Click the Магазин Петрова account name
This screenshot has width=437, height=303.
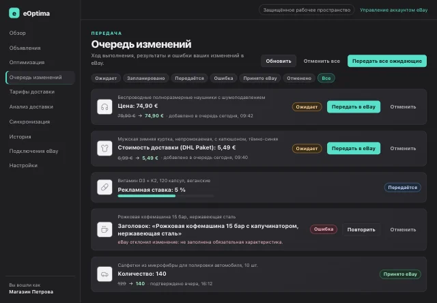click(31, 292)
